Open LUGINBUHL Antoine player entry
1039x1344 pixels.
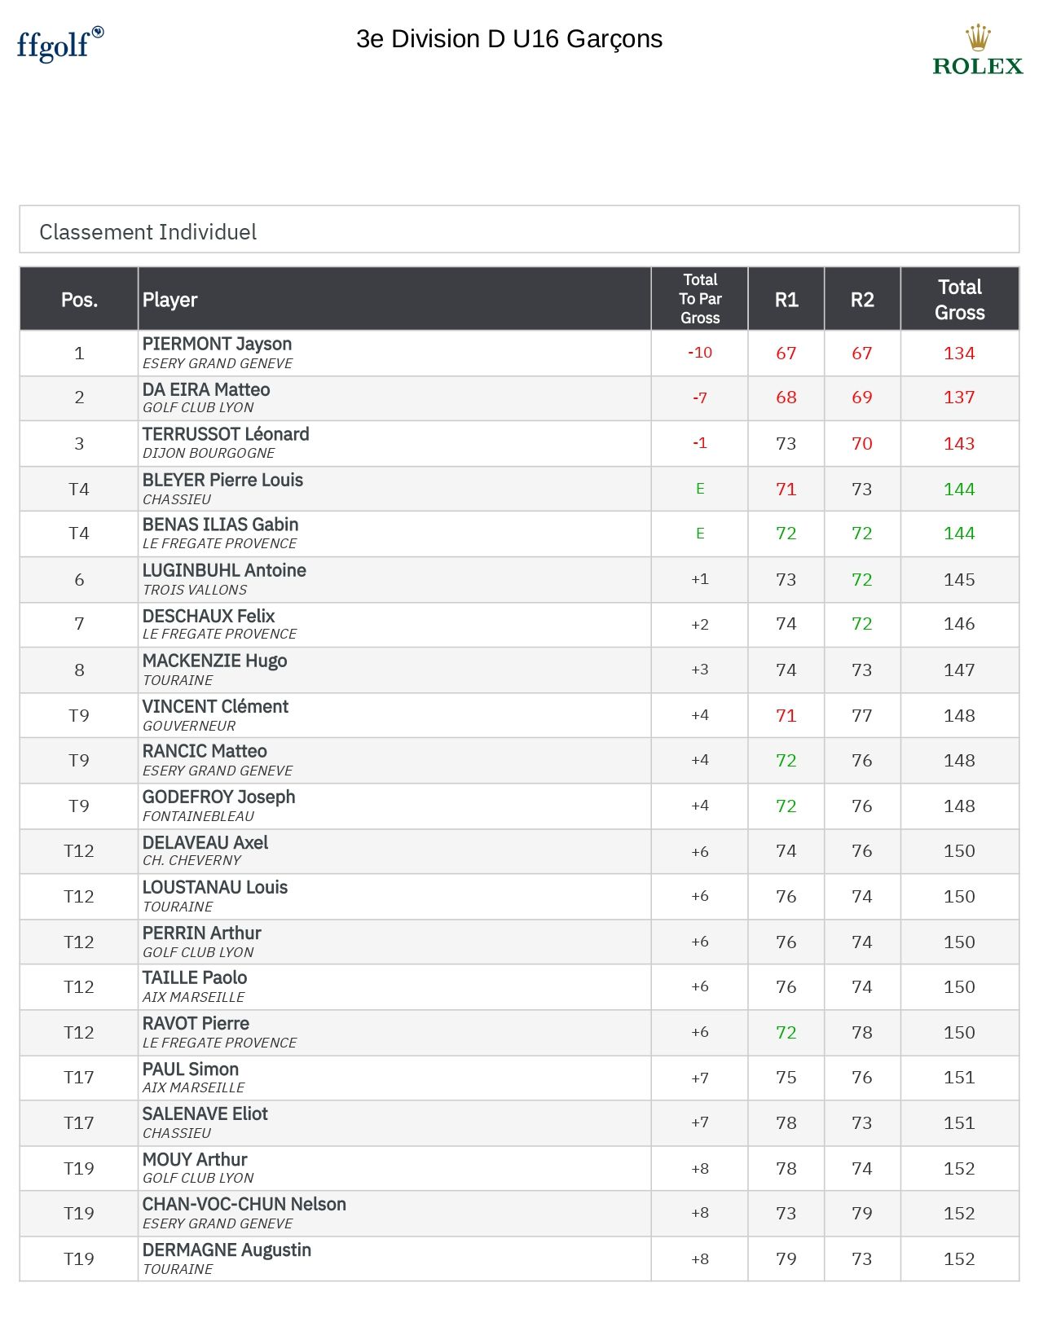(x=224, y=570)
